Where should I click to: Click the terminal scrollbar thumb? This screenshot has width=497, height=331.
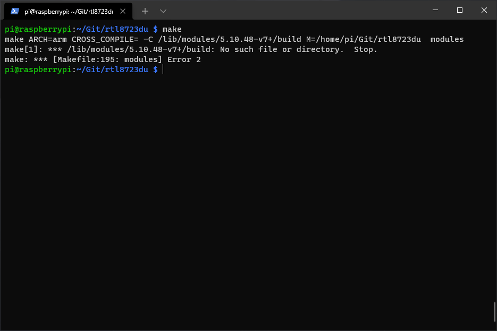(494, 313)
